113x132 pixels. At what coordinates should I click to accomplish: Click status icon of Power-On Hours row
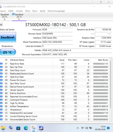[1, 80]
